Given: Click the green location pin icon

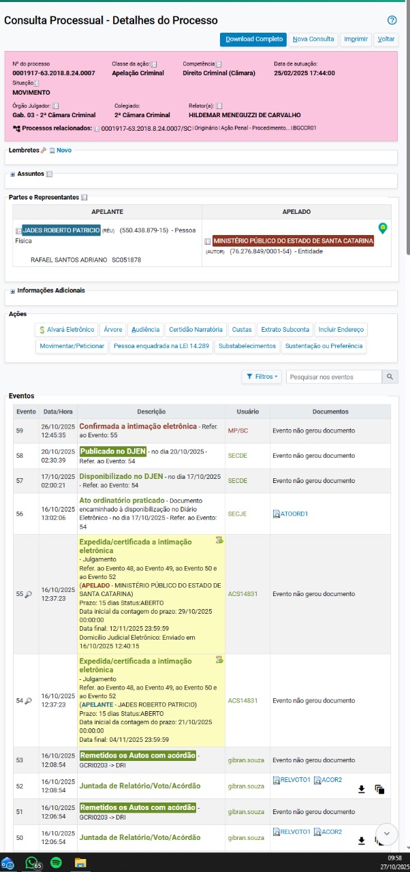Looking at the screenshot, I should pos(383,228).
